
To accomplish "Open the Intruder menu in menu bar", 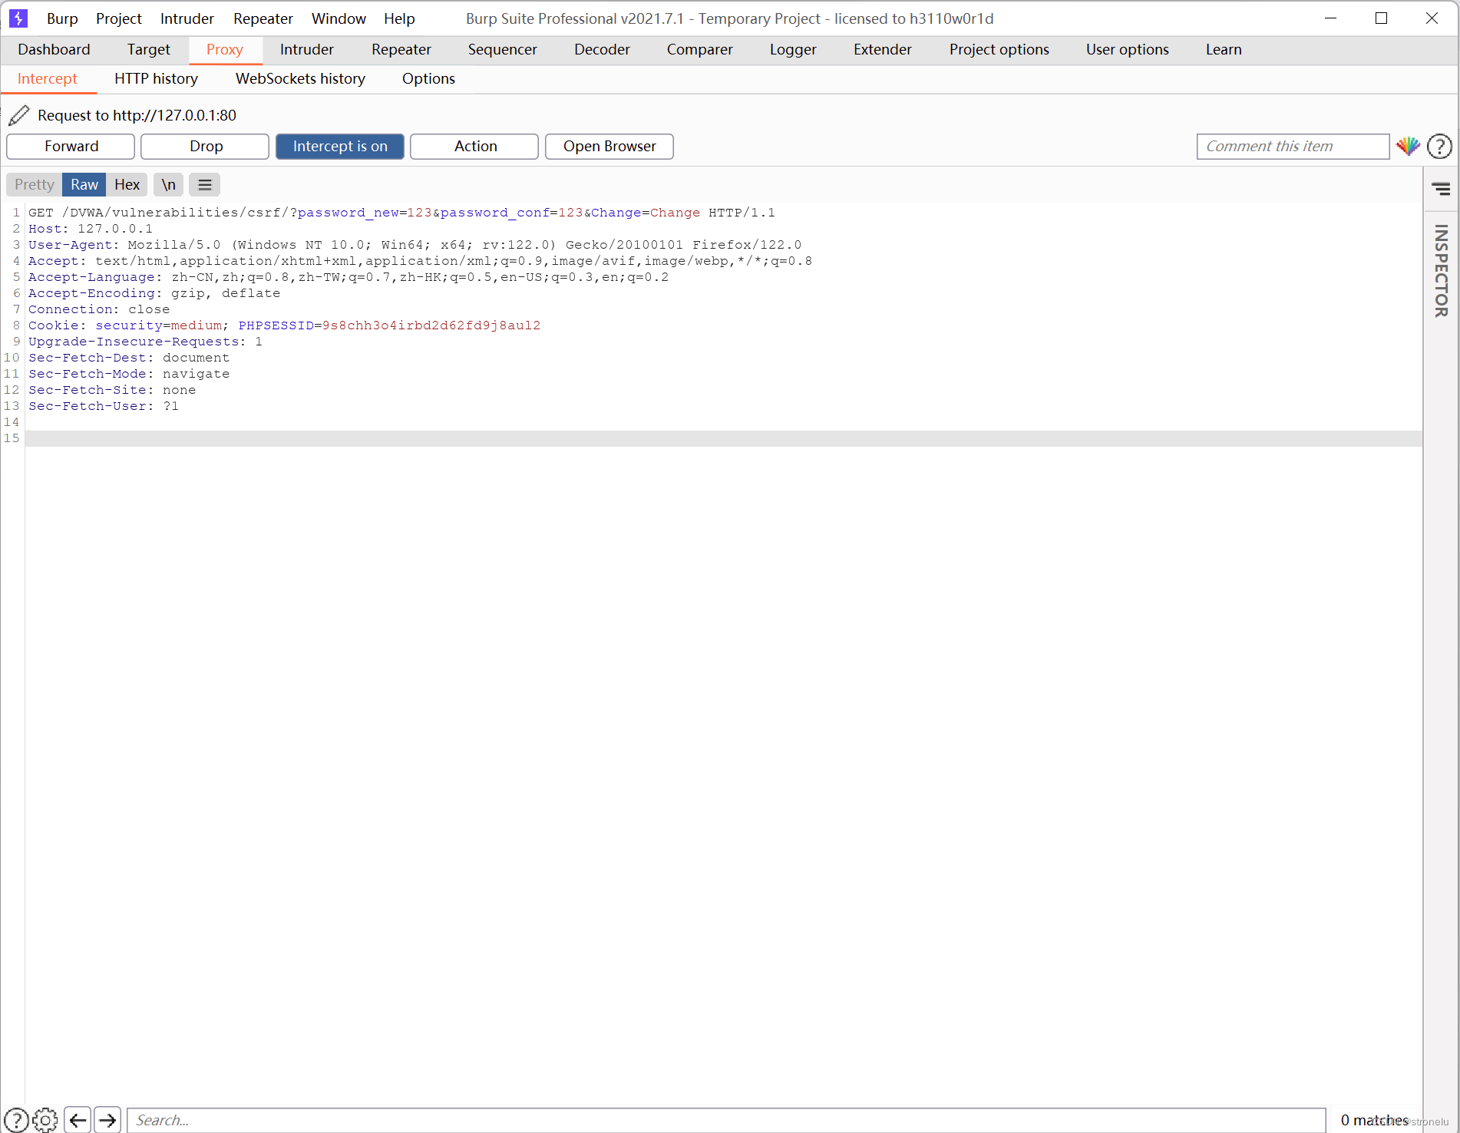I will [187, 18].
